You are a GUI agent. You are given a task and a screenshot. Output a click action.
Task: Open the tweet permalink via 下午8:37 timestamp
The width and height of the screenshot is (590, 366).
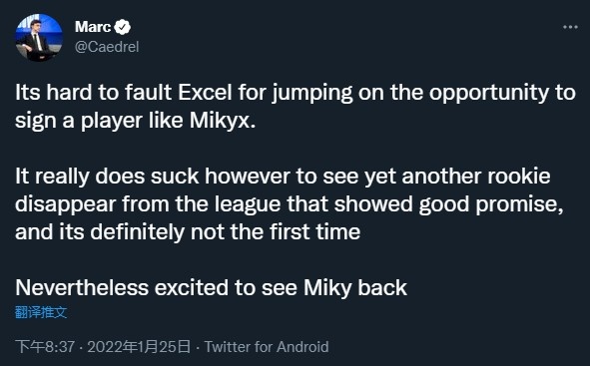[45, 346]
